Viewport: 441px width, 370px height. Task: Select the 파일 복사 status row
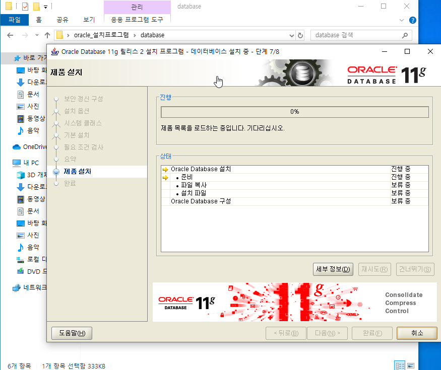[295, 185]
